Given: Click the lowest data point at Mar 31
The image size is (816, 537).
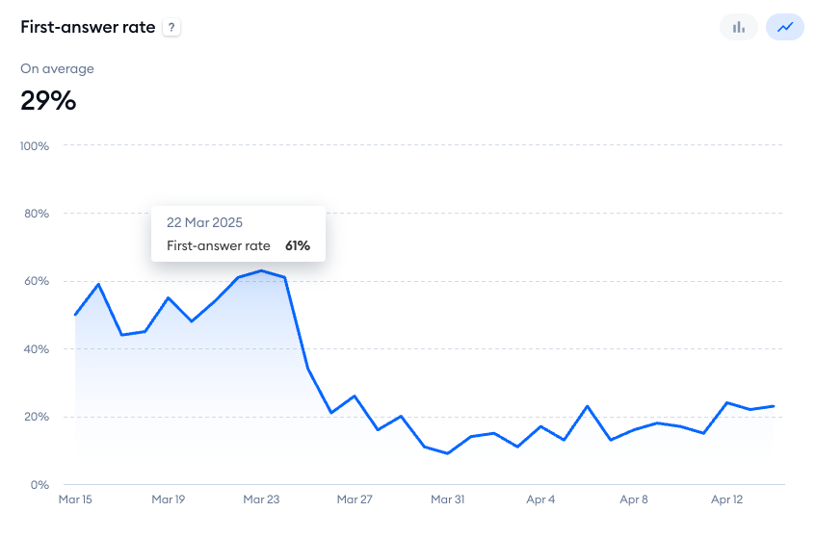Looking at the screenshot, I should [x=447, y=453].
